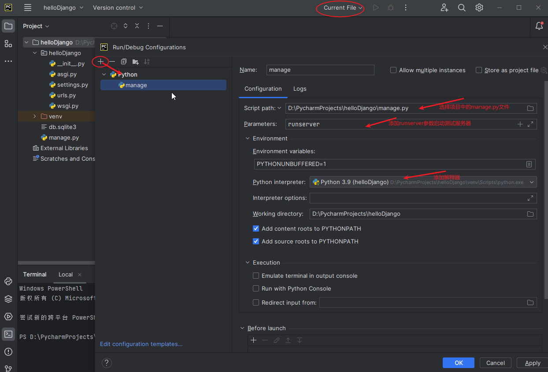This screenshot has height=372, width=548.
Task: Collapse the Before launch section
Action: pyautogui.click(x=242, y=328)
